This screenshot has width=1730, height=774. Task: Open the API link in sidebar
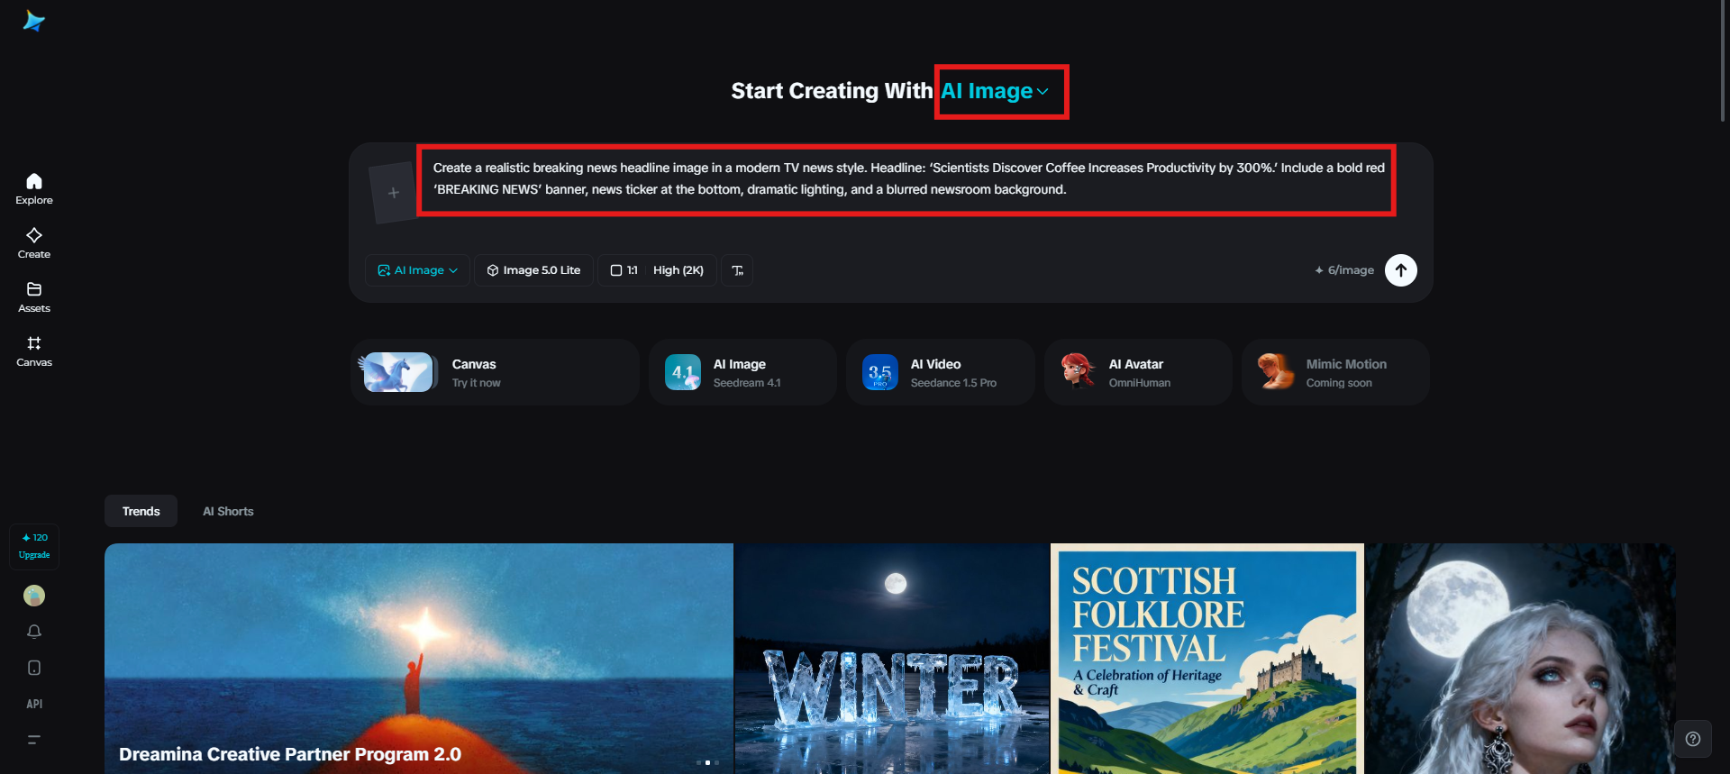[34, 704]
